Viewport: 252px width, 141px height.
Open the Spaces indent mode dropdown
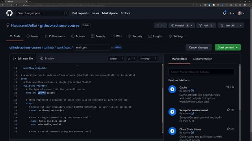click(x=117, y=59)
